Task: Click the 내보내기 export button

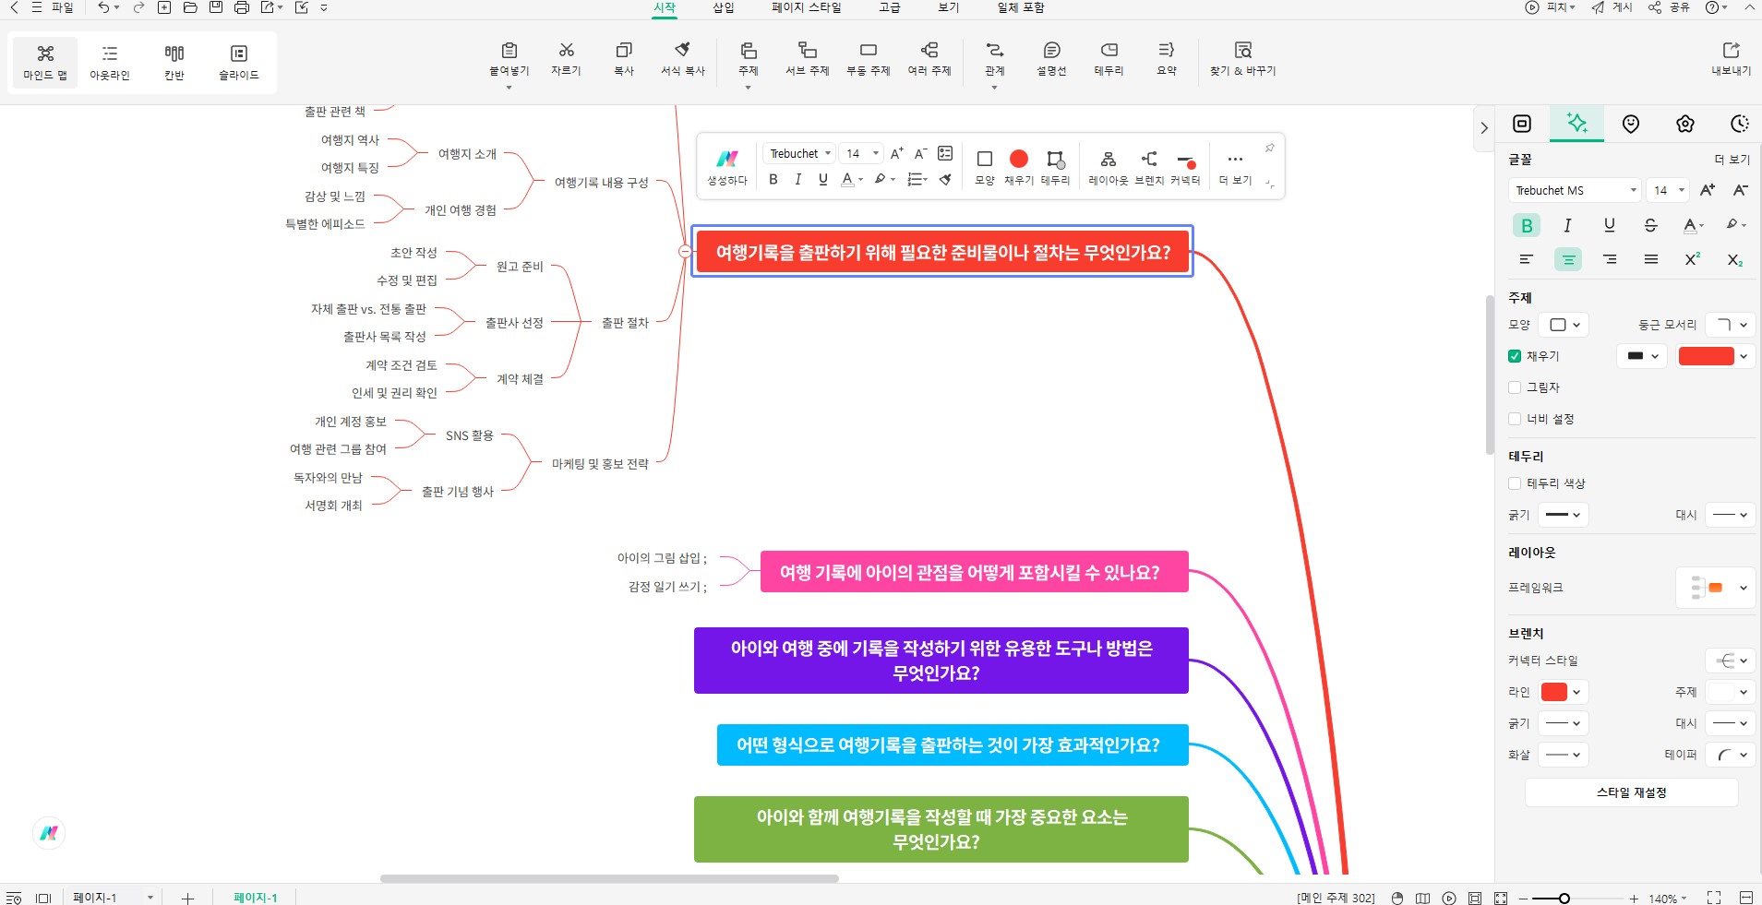Action: (x=1731, y=59)
